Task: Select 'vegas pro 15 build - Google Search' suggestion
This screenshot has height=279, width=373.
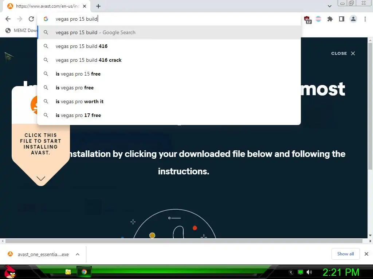Action: [x=169, y=32]
